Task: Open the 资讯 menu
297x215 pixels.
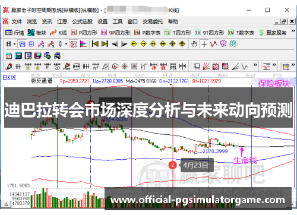Action: 47,21
